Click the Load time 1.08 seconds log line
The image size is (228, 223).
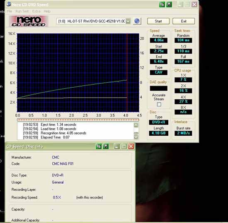50,129
